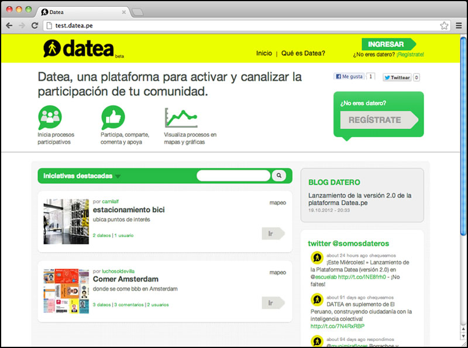This screenshot has height=348, width=468.
Task: Open estacionamiento bici title
Action: click(129, 210)
